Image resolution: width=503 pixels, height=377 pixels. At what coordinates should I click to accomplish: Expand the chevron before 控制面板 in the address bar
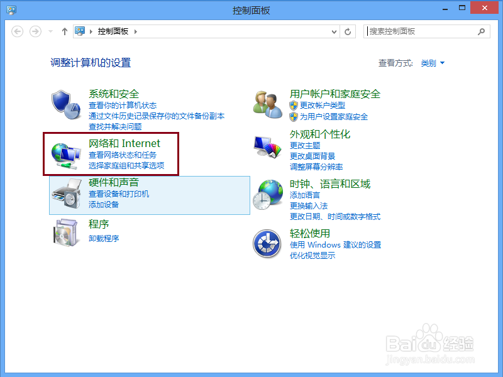pos(91,31)
